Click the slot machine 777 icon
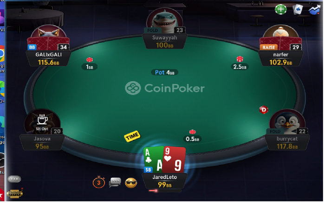 [15, 193]
